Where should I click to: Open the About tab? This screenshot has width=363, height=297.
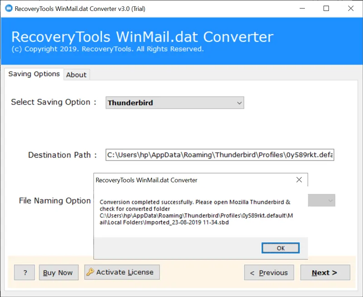(76, 75)
